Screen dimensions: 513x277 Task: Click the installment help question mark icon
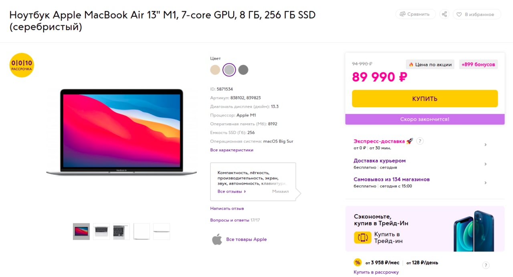tap(486, 265)
